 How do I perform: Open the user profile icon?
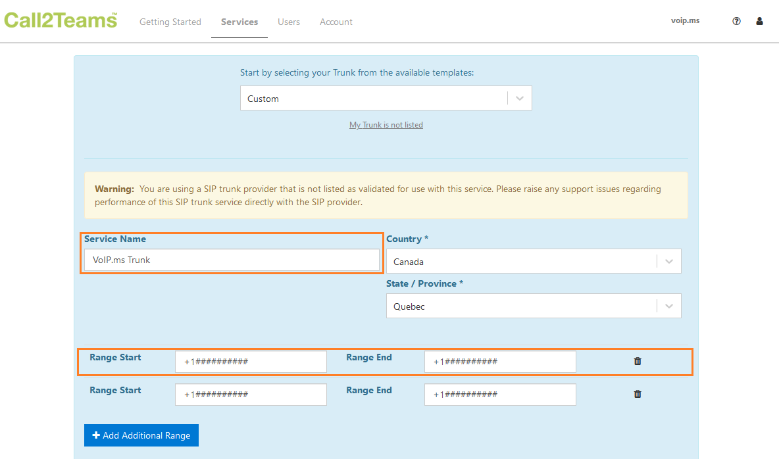click(759, 21)
